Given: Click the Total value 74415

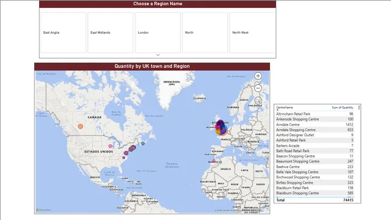Looking at the screenshot, I should coord(348,200).
